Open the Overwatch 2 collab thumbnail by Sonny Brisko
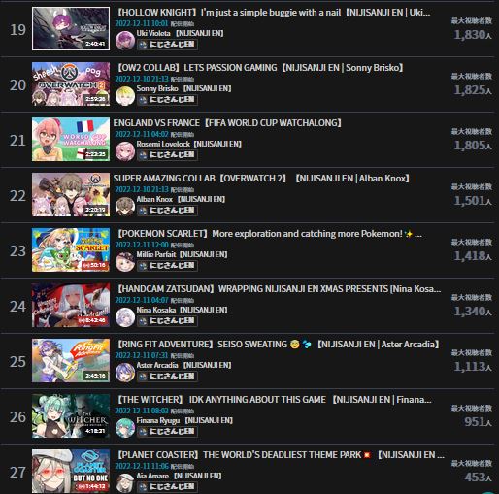The height and width of the screenshot is (494, 499). pyautogui.click(x=71, y=84)
